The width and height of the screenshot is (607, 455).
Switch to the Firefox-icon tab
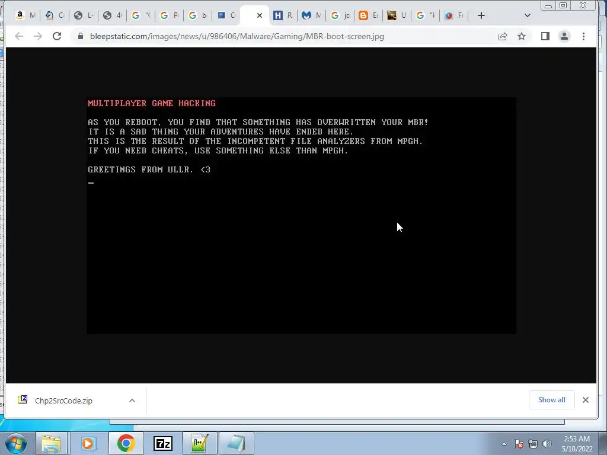click(x=454, y=15)
